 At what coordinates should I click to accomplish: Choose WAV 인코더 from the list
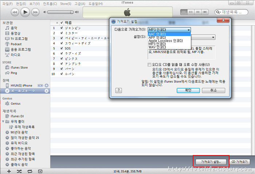(x=169, y=47)
